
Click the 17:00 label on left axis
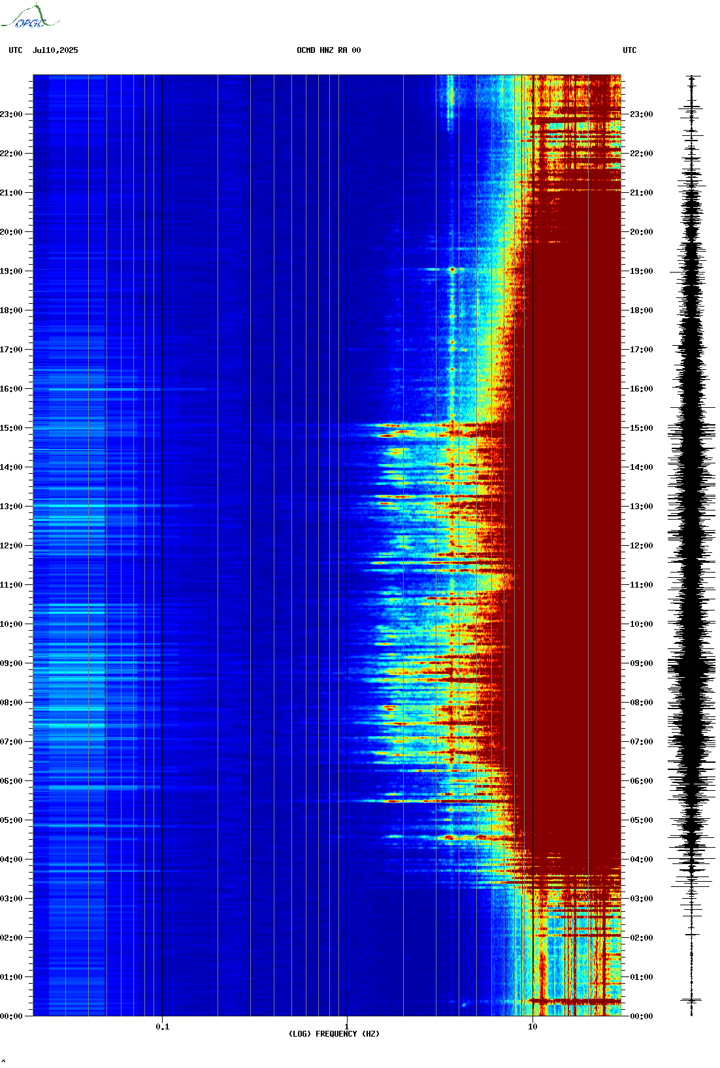pyautogui.click(x=11, y=350)
